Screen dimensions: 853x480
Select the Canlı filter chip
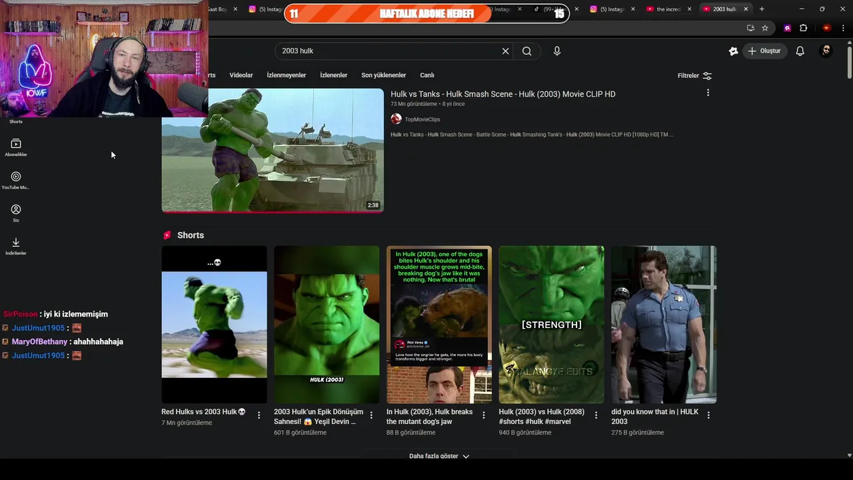pyautogui.click(x=427, y=75)
